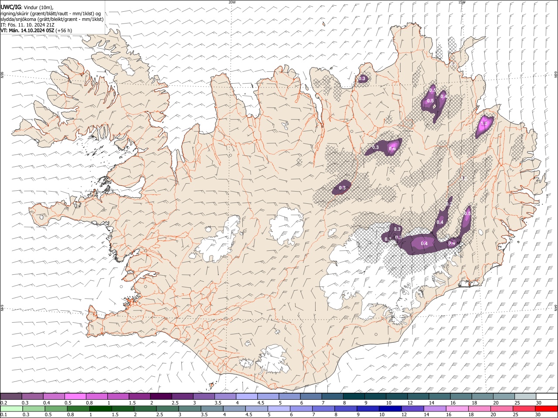Viewport: 558px width, 418px height.
Task: Pick the lower legend swatch labeled 8
Action: tap(345, 408)
